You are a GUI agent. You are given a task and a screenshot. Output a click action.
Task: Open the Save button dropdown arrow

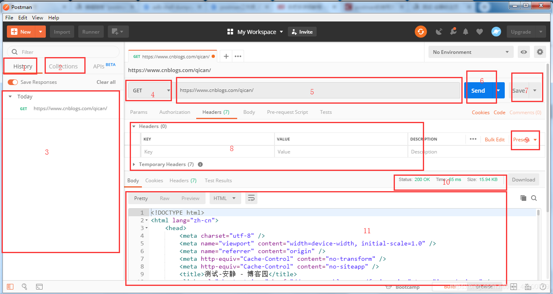535,90
